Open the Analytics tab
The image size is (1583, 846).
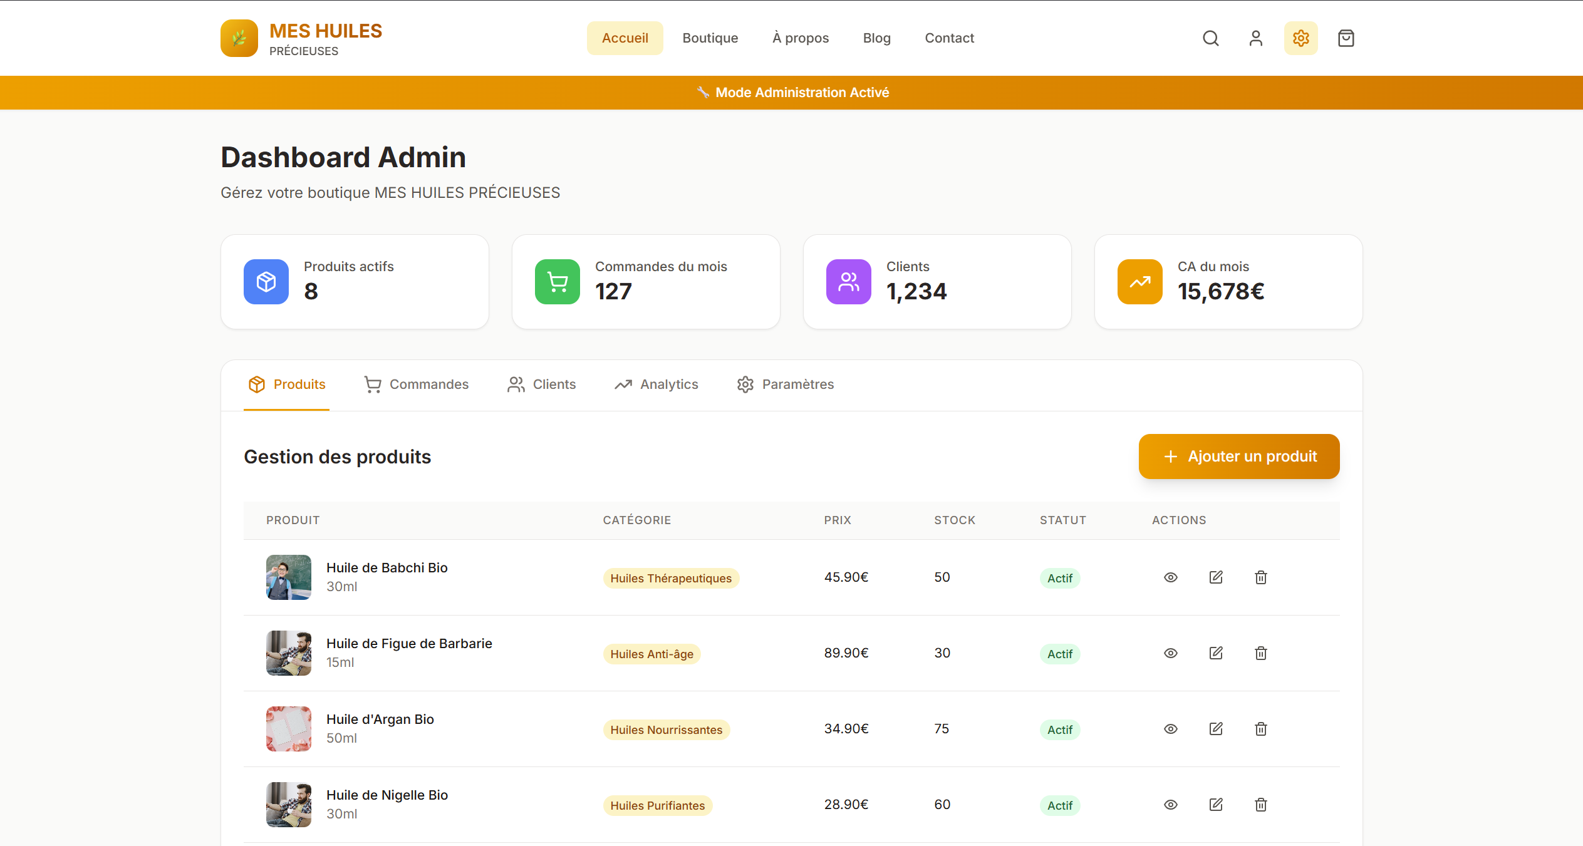[656, 384]
